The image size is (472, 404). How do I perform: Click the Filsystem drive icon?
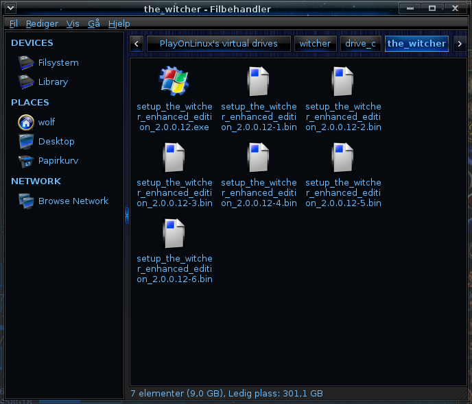coord(26,62)
